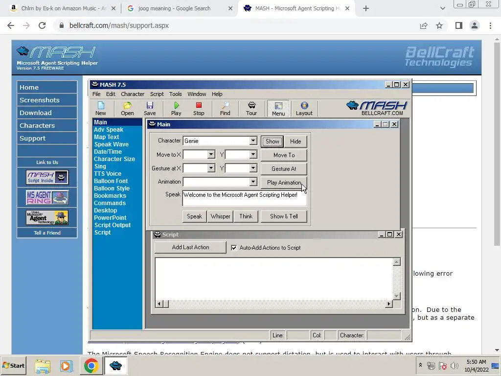Open a new browser tab
501x376 pixels.
366,9
